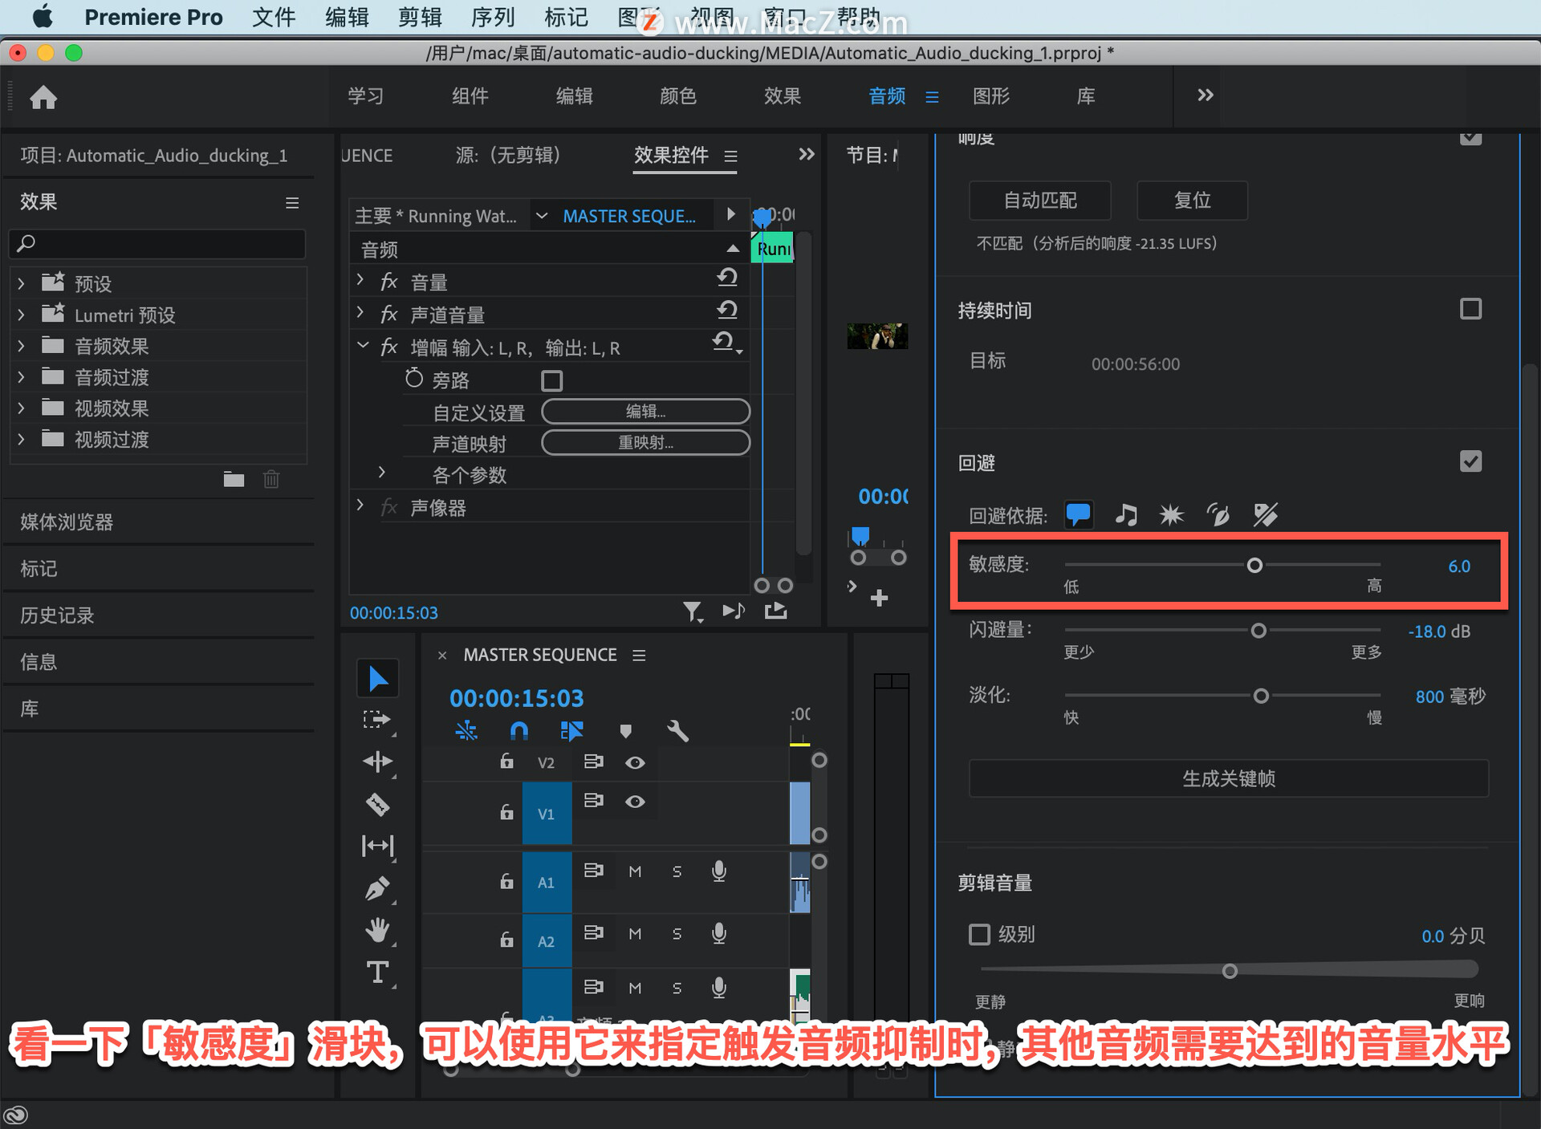This screenshot has height=1129, width=1541.
Task: Select the Razor tool
Action: [x=377, y=804]
